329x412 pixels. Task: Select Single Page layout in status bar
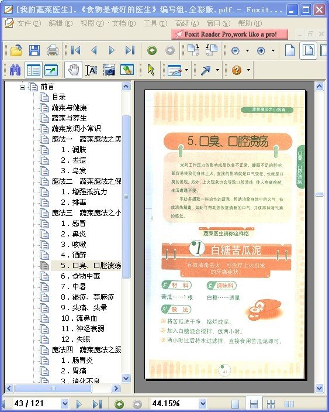pyautogui.click(x=235, y=404)
